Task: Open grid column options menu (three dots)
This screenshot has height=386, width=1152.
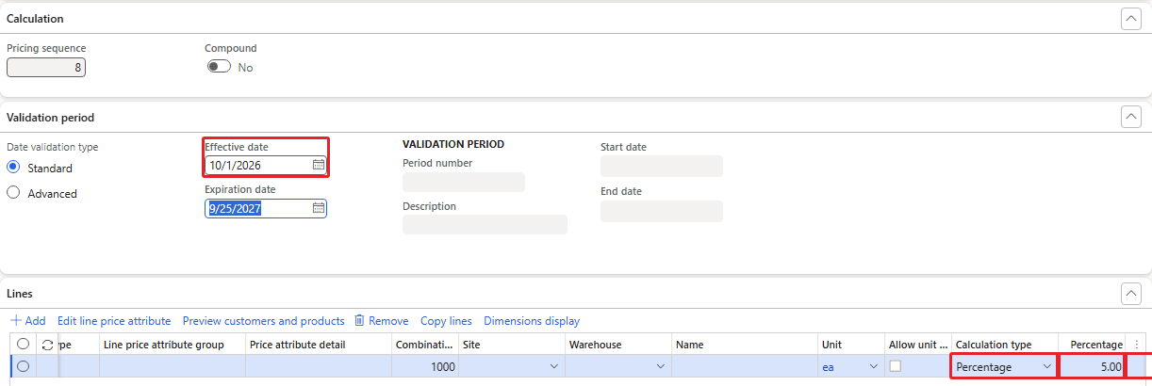Action: (x=1137, y=345)
